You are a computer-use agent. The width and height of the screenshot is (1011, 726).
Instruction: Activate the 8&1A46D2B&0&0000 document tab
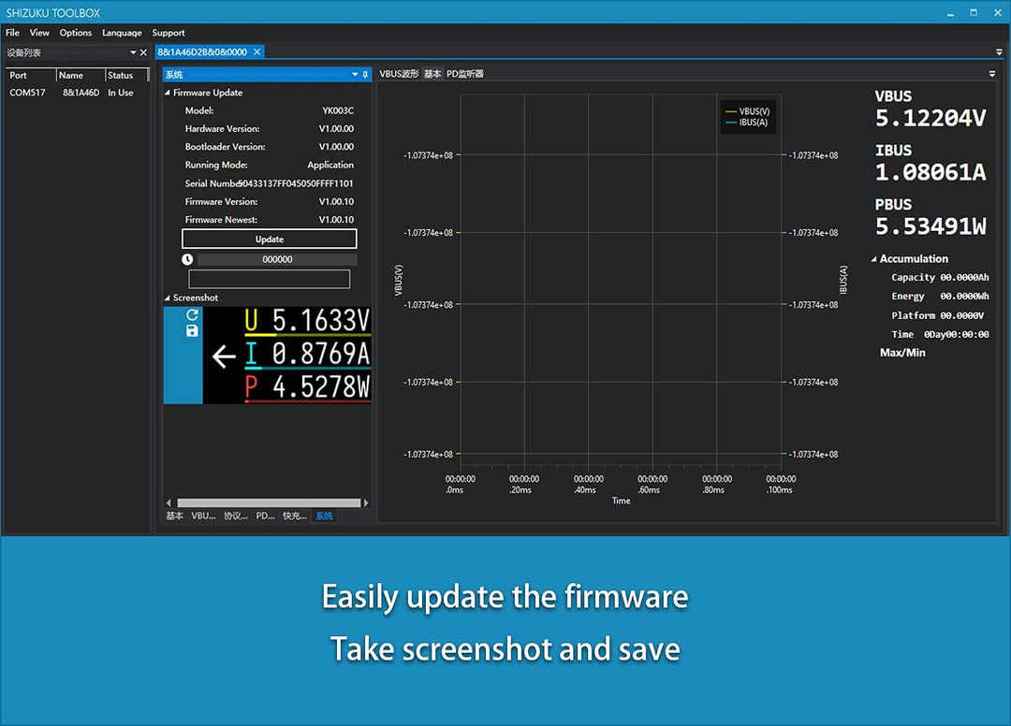click(202, 52)
